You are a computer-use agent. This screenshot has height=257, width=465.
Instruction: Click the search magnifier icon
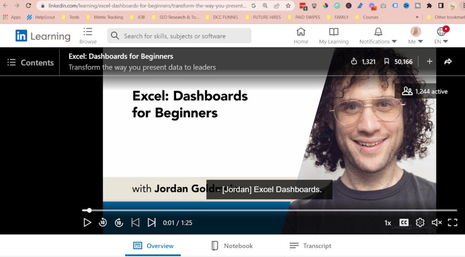115,36
